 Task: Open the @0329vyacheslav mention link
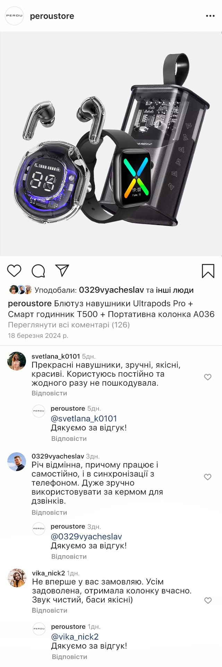(86, 537)
